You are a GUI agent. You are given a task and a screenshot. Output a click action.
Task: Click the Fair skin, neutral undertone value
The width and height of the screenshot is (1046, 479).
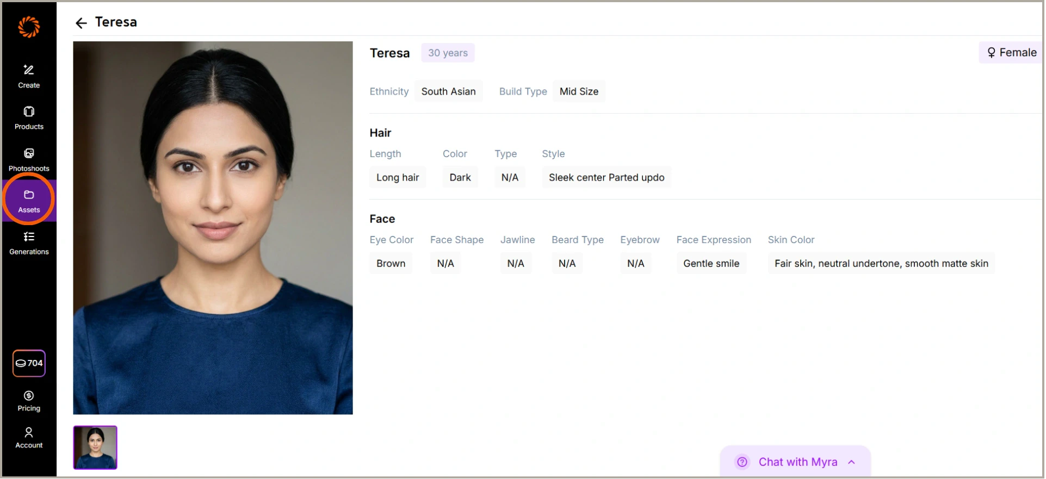point(881,263)
